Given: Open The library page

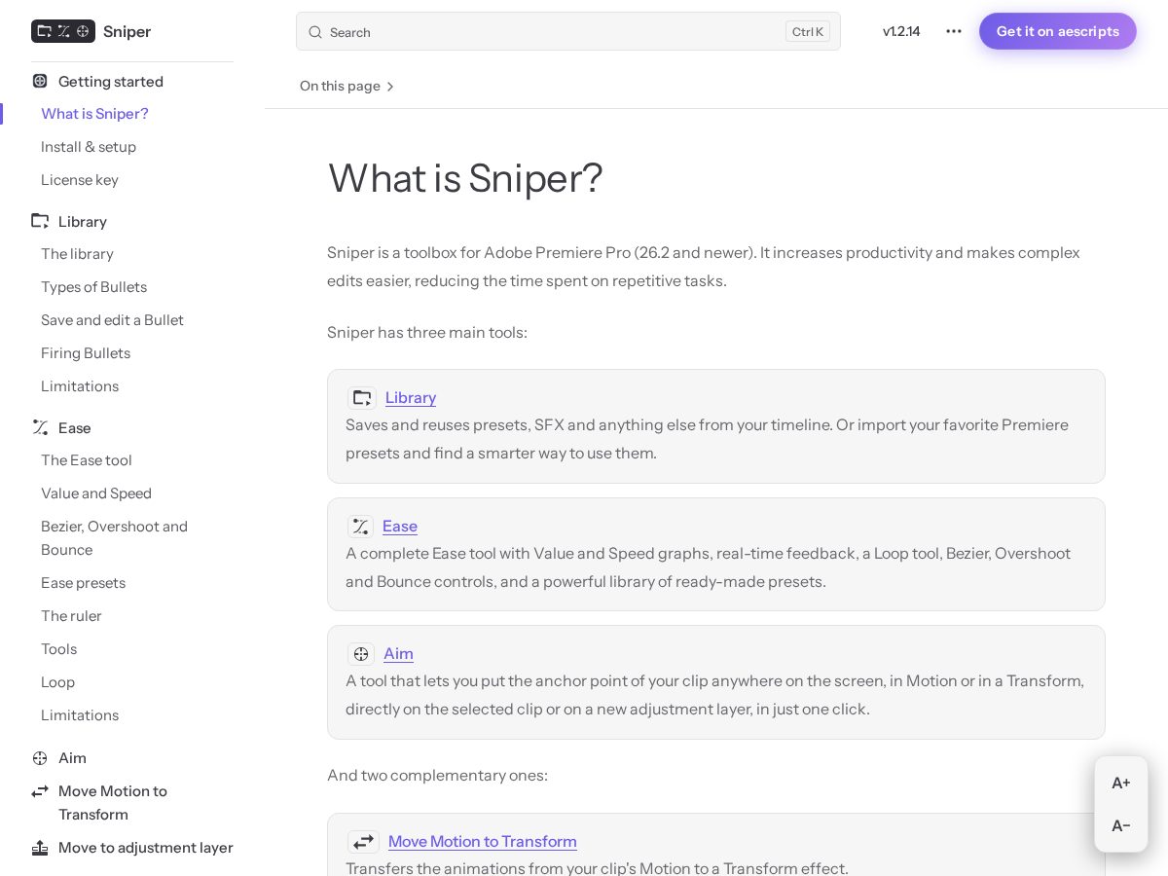Looking at the screenshot, I should tap(77, 253).
